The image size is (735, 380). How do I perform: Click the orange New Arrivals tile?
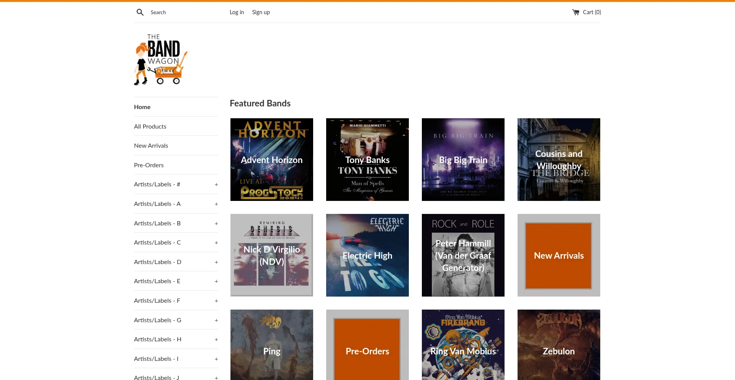559,255
